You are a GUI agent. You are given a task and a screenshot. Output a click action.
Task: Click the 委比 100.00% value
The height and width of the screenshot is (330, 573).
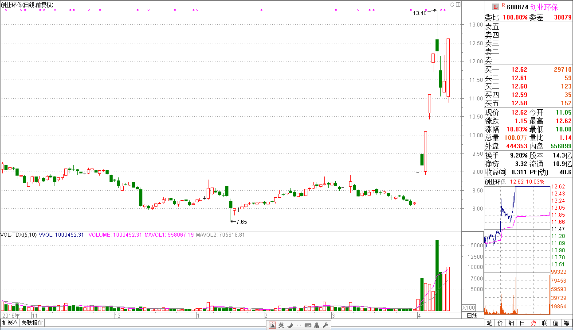coord(515,17)
